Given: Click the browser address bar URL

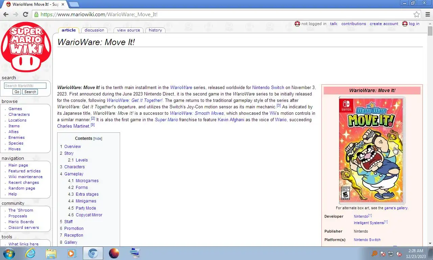Looking at the screenshot, I should [x=99, y=14].
